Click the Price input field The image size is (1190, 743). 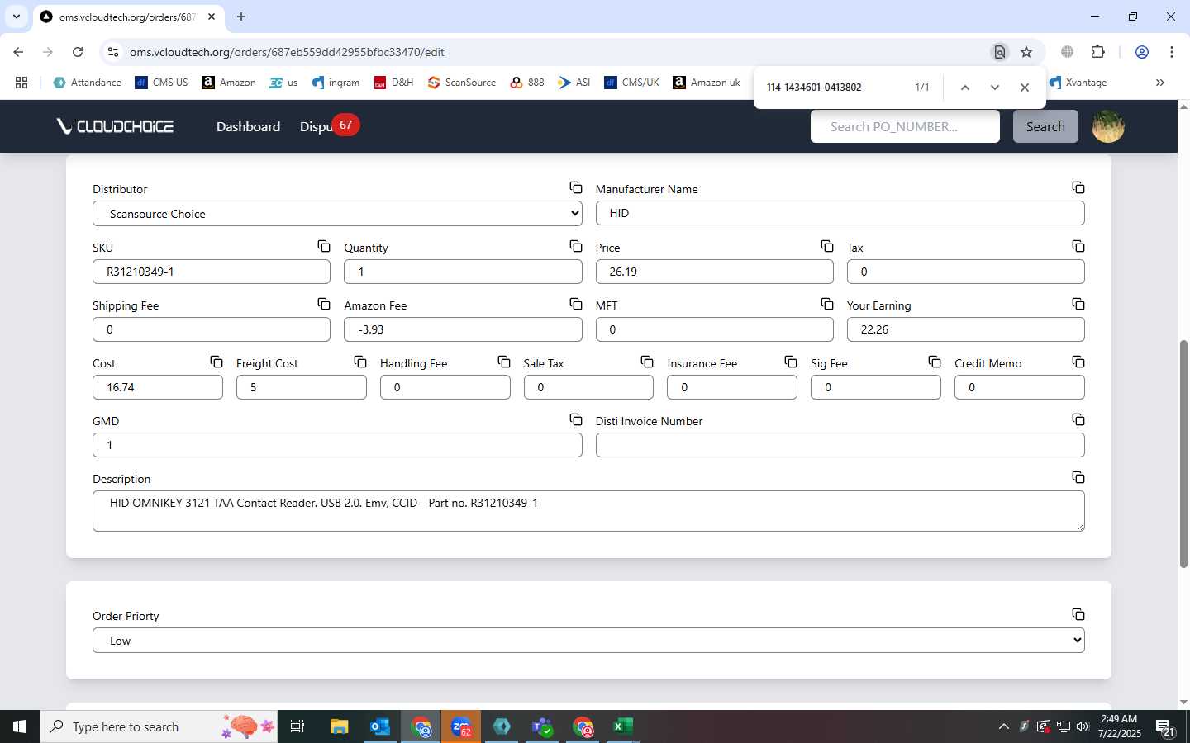(x=714, y=272)
